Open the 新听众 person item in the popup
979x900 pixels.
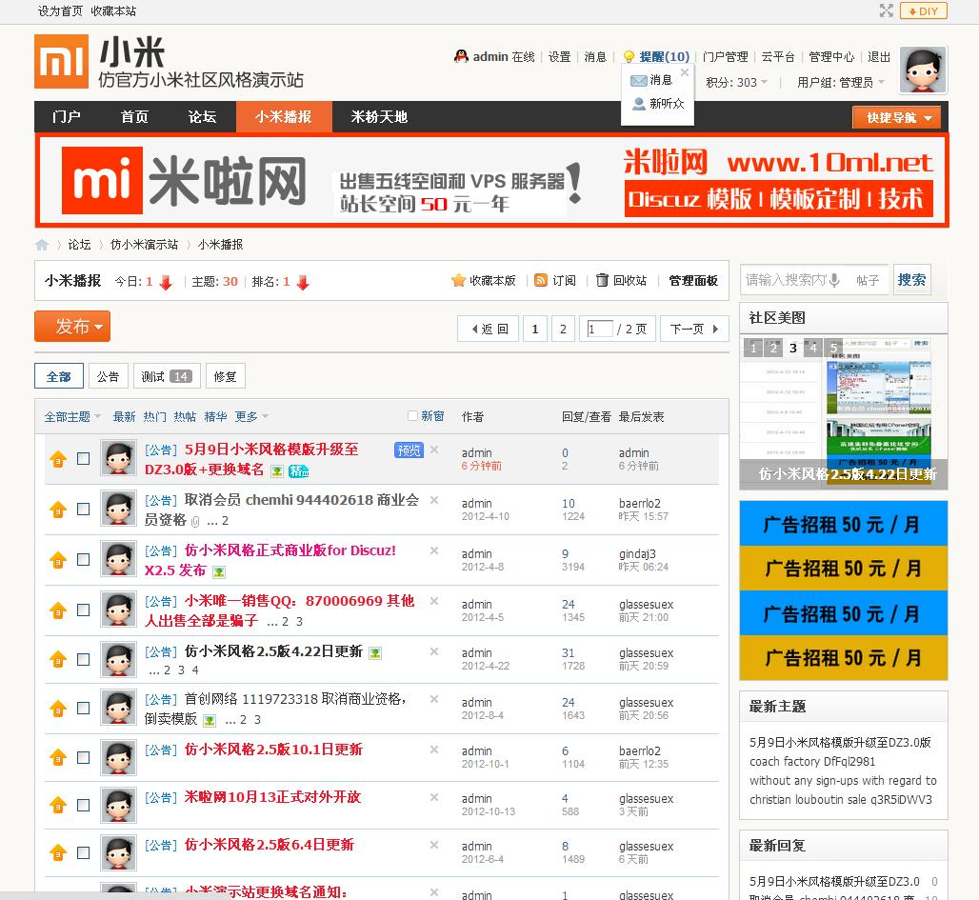coord(658,104)
